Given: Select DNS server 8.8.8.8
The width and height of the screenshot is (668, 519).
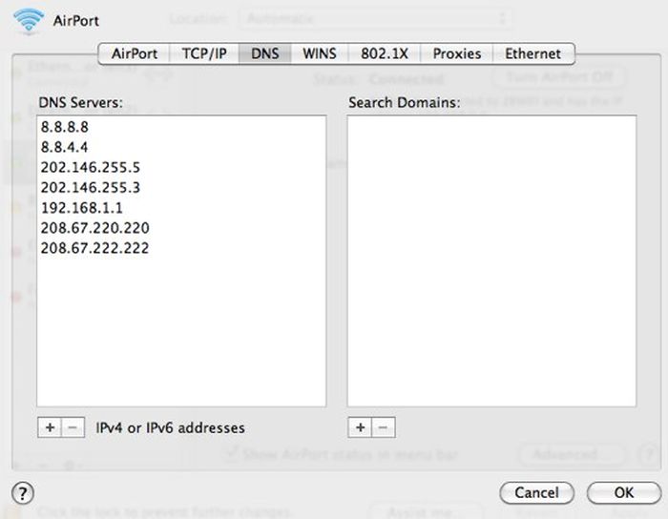Looking at the screenshot, I should (x=181, y=127).
